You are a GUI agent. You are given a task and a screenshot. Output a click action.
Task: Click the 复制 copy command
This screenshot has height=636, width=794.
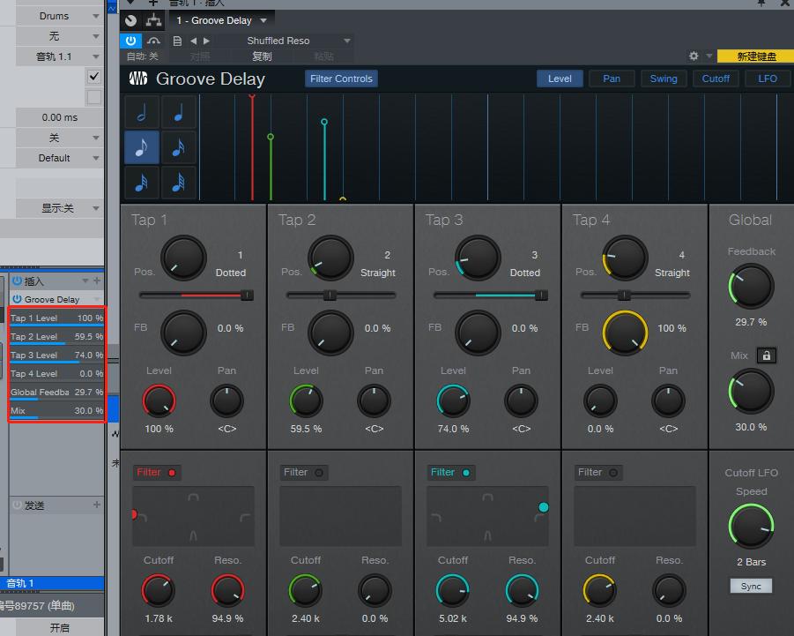click(x=262, y=56)
